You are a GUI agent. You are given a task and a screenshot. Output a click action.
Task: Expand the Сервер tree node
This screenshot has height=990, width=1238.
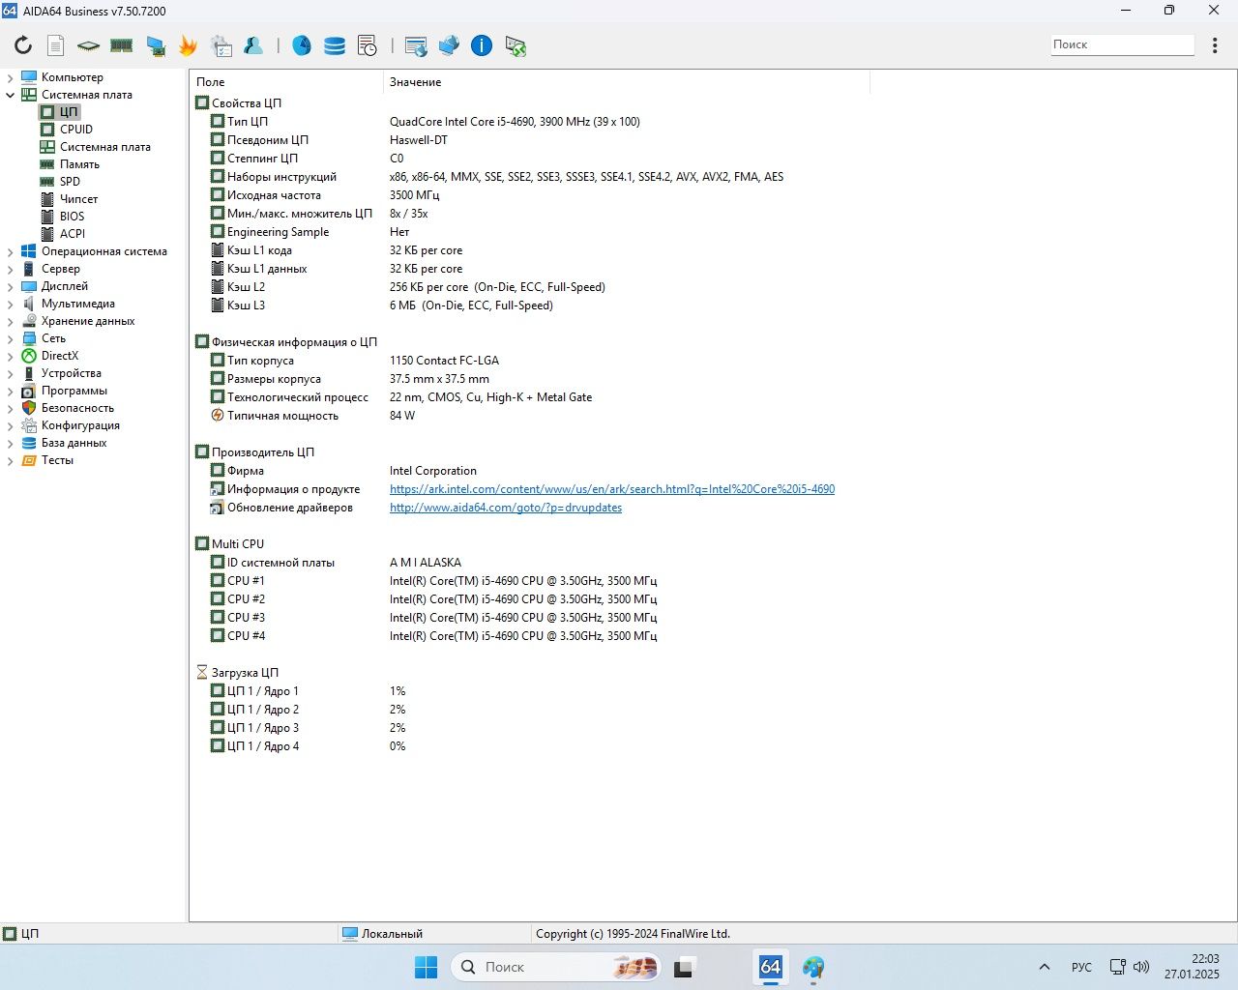click(11, 269)
